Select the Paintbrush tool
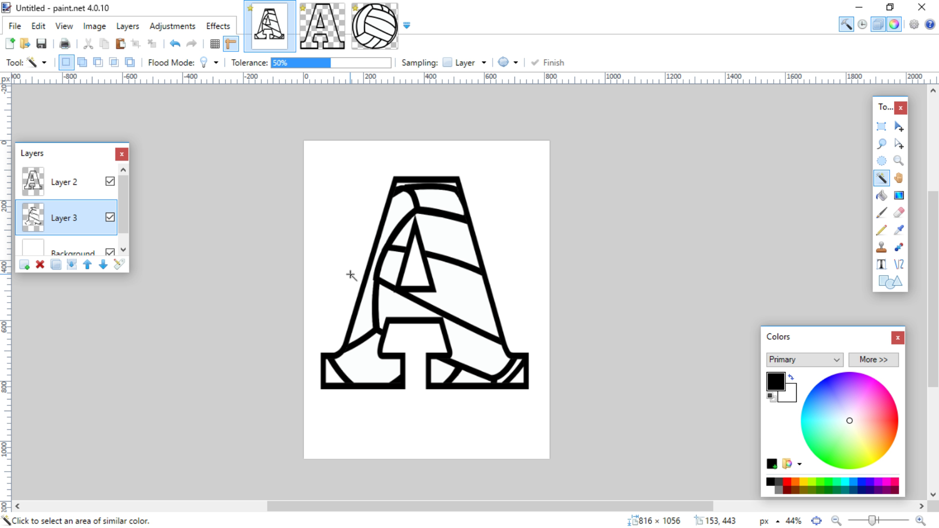Image resolution: width=939 pixels, height=528 pixels. pyautogui.click(x=881, y=213)
